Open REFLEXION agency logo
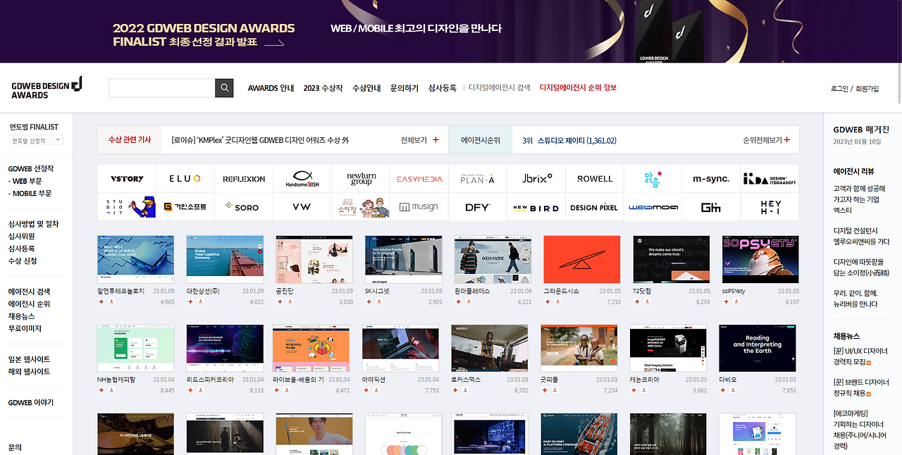Image resolution: width=902 pixels, height=455 pixels. [244, 179]
